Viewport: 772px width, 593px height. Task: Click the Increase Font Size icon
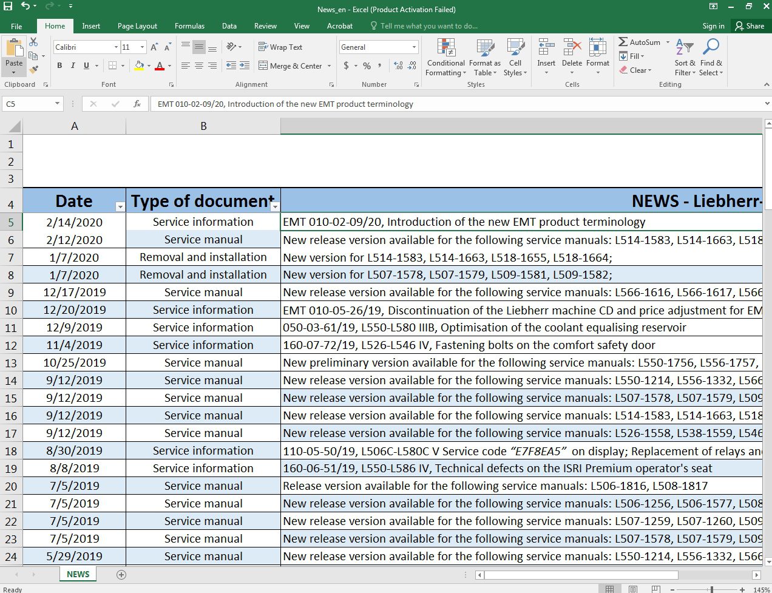click(154, 47)
